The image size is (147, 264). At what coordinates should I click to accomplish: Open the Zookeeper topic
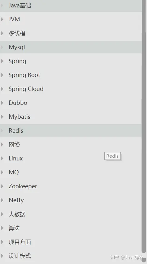(x=23, y=186)
